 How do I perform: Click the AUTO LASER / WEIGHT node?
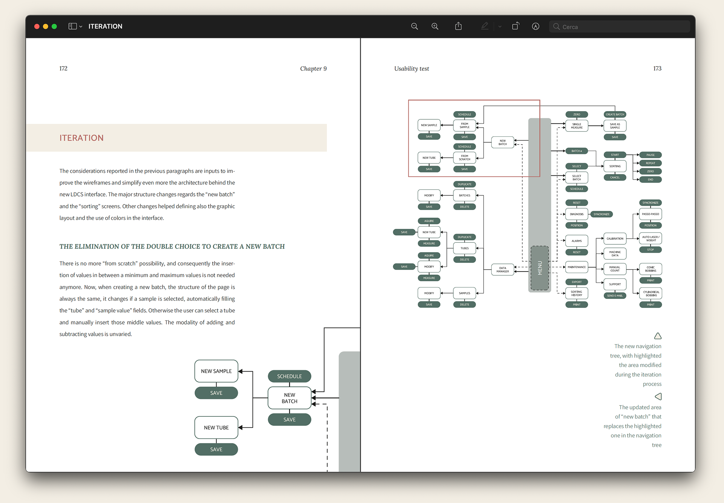pos(650,238)
